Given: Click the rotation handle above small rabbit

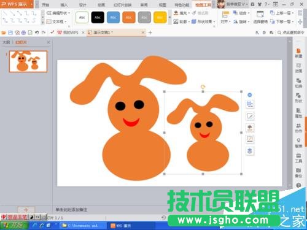Looking at the screenshot, I should [203, 86].
